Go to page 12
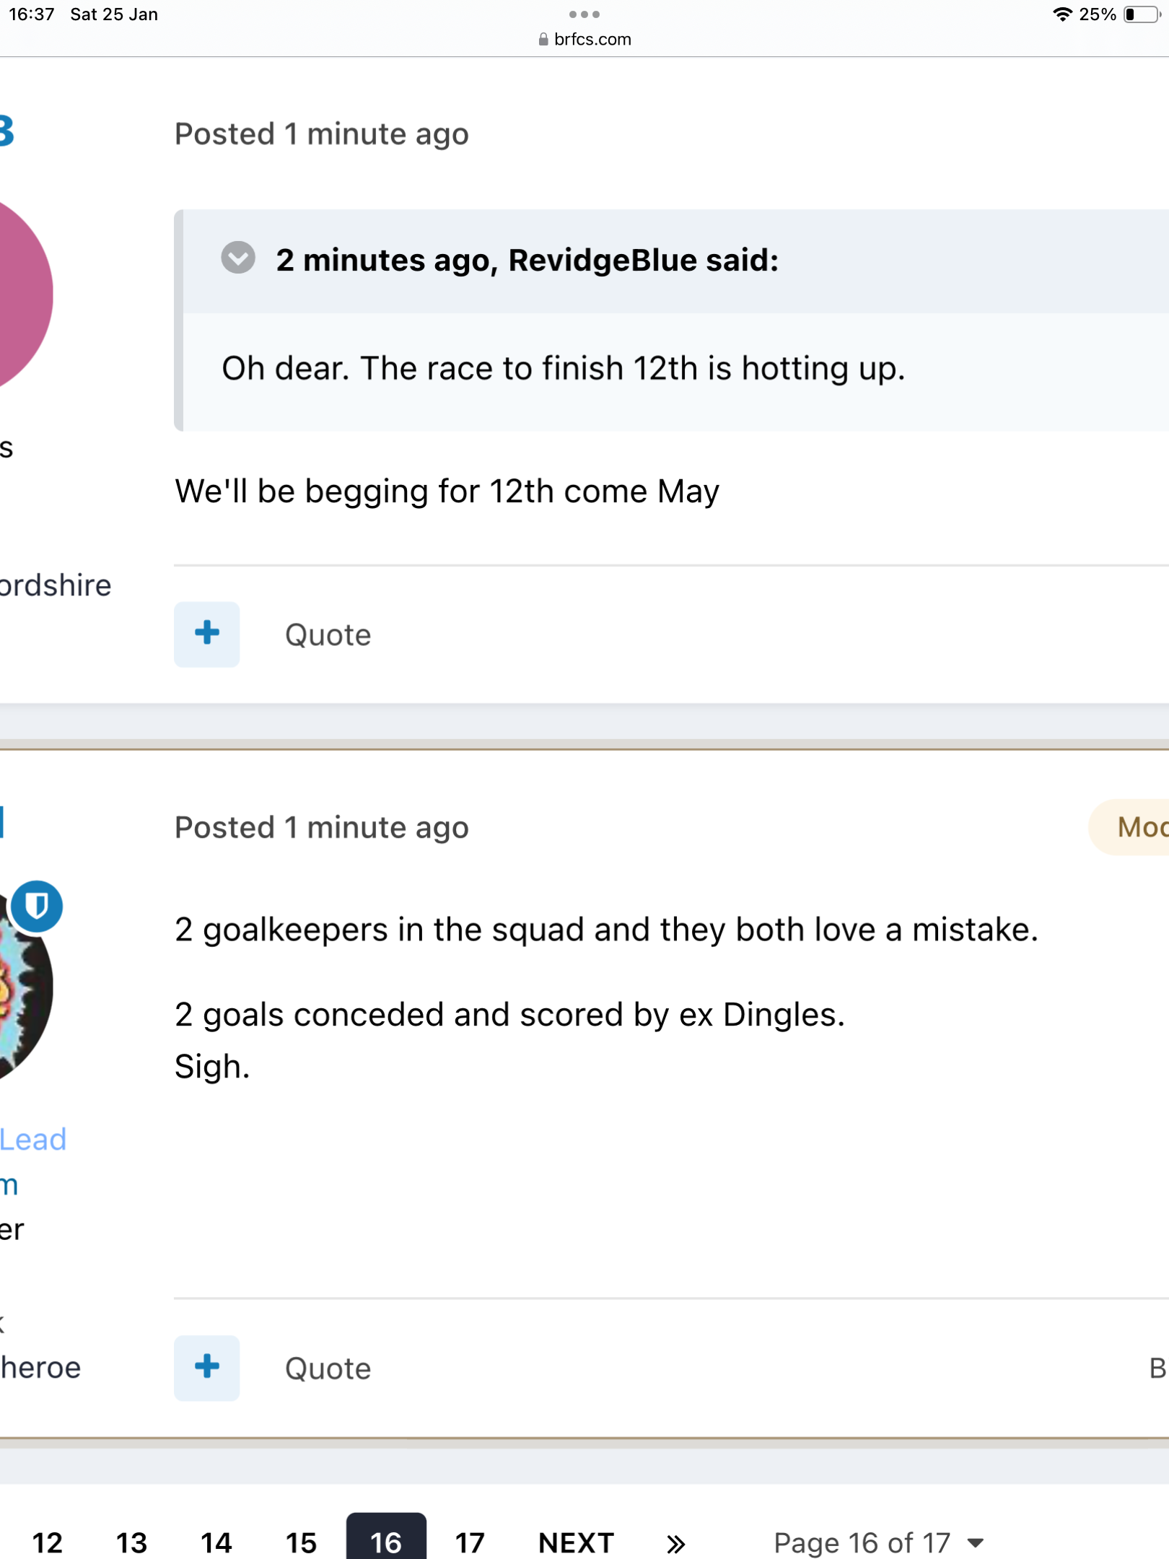1169x1559 pixels. 48,1543
